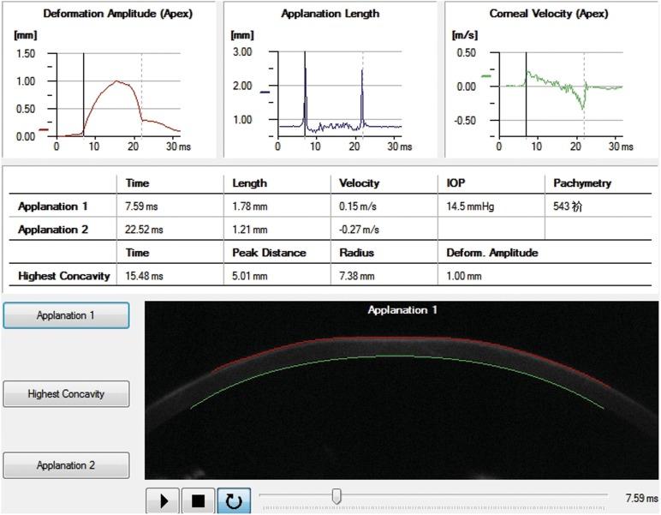Screen dimensions: 661x515
Task: Click the red Deformation Amplitude curve peak
Action: click(118, 82)
